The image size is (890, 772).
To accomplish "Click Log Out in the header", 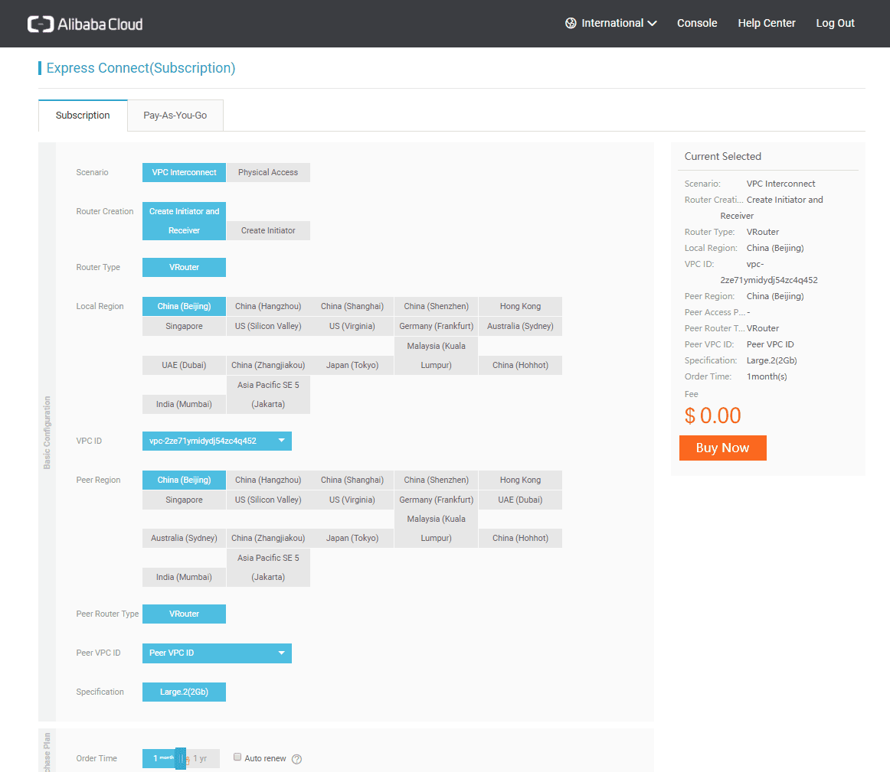I will tap(835, 23).
